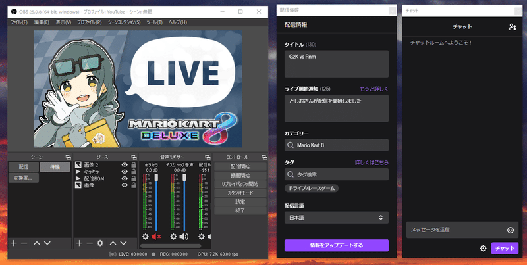Viewport: 527px width, 265px height.
Task: Hide the 画像 2 source
Action: (x=125, y=164)
